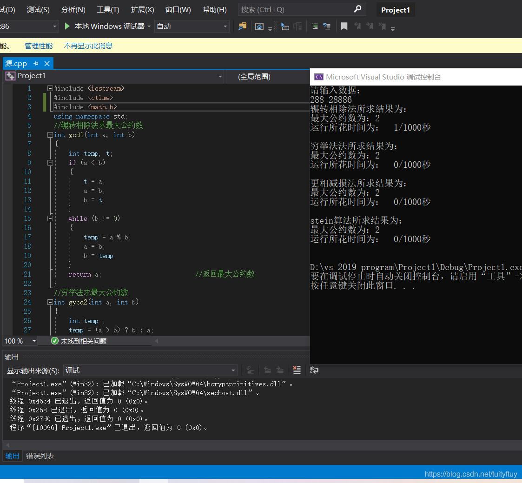522x483 pixels.
Task: Open the 工具 menu
Action: [x=108, y=9]
